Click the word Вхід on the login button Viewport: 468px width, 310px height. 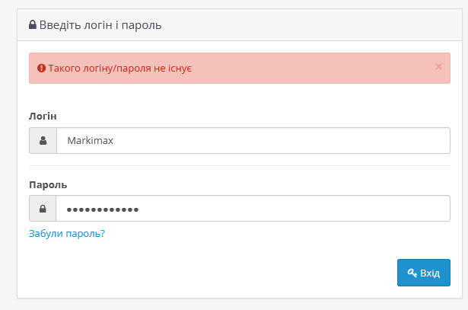[430, 273]
